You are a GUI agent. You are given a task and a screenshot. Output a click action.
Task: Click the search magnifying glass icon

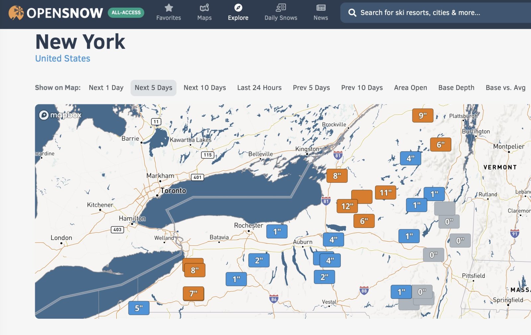352,13
